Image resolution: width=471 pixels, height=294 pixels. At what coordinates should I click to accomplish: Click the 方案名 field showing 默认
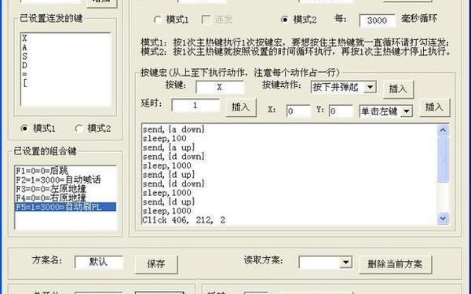point(99,262)
